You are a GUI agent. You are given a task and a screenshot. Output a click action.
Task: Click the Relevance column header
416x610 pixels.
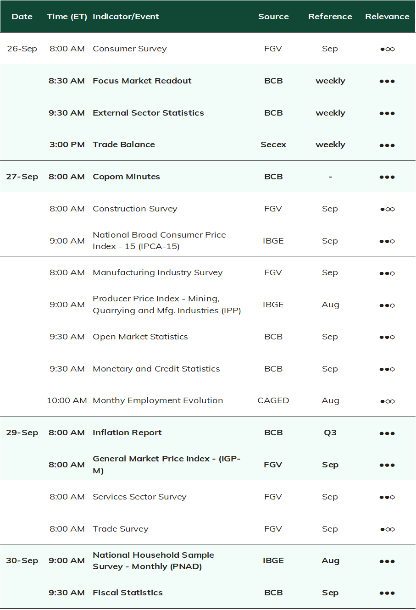(387, 17)
